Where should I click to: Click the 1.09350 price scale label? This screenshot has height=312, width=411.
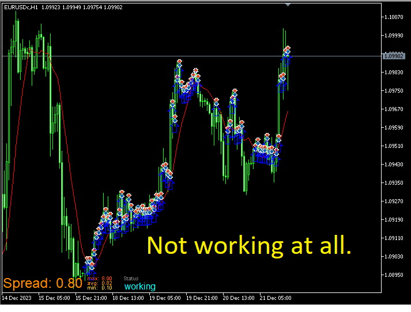(x=394, y=182)
